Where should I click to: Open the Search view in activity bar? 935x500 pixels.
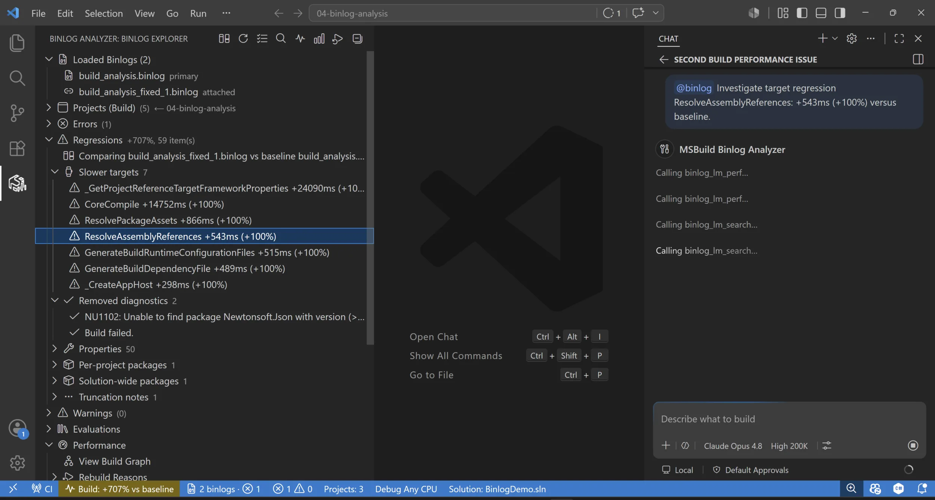point(17,78)
